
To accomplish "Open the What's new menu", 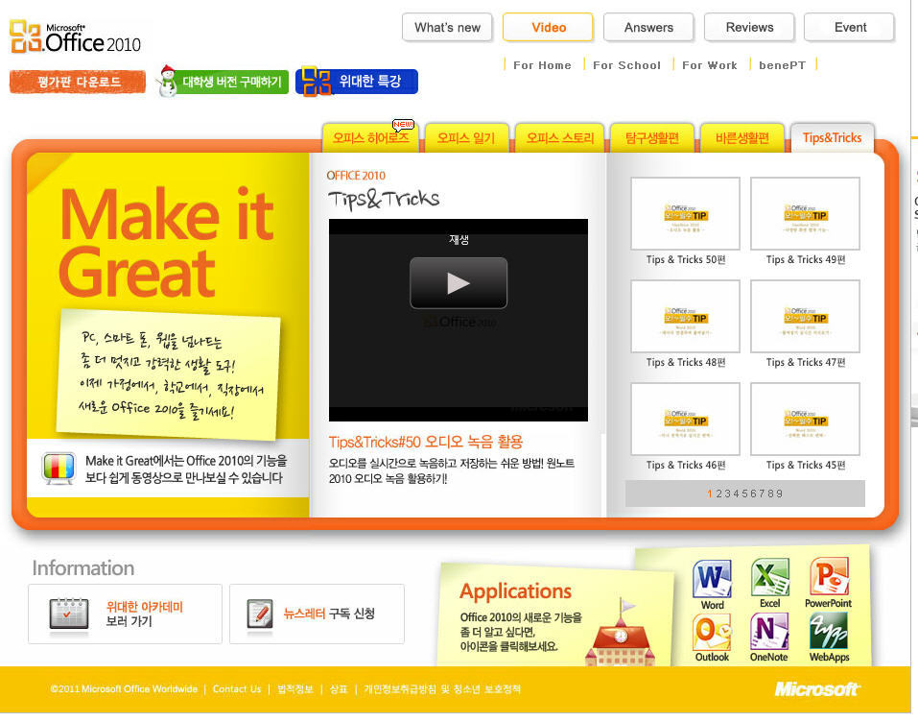I will [x=447, y=28].
